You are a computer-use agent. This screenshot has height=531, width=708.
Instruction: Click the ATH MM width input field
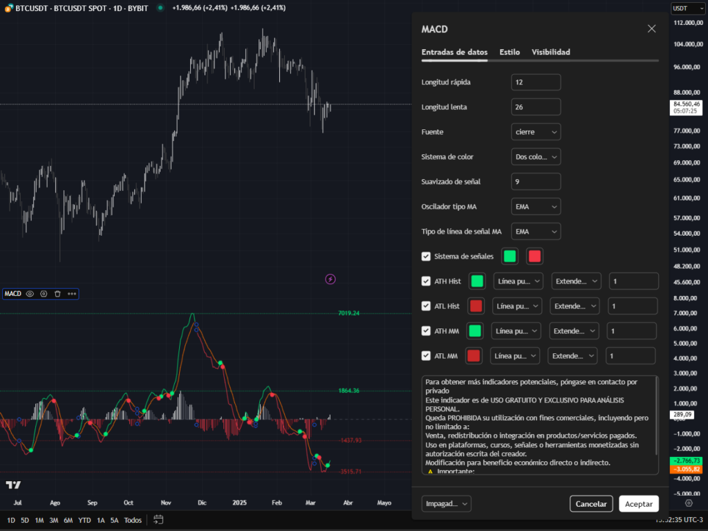click(x=632, y=331)
